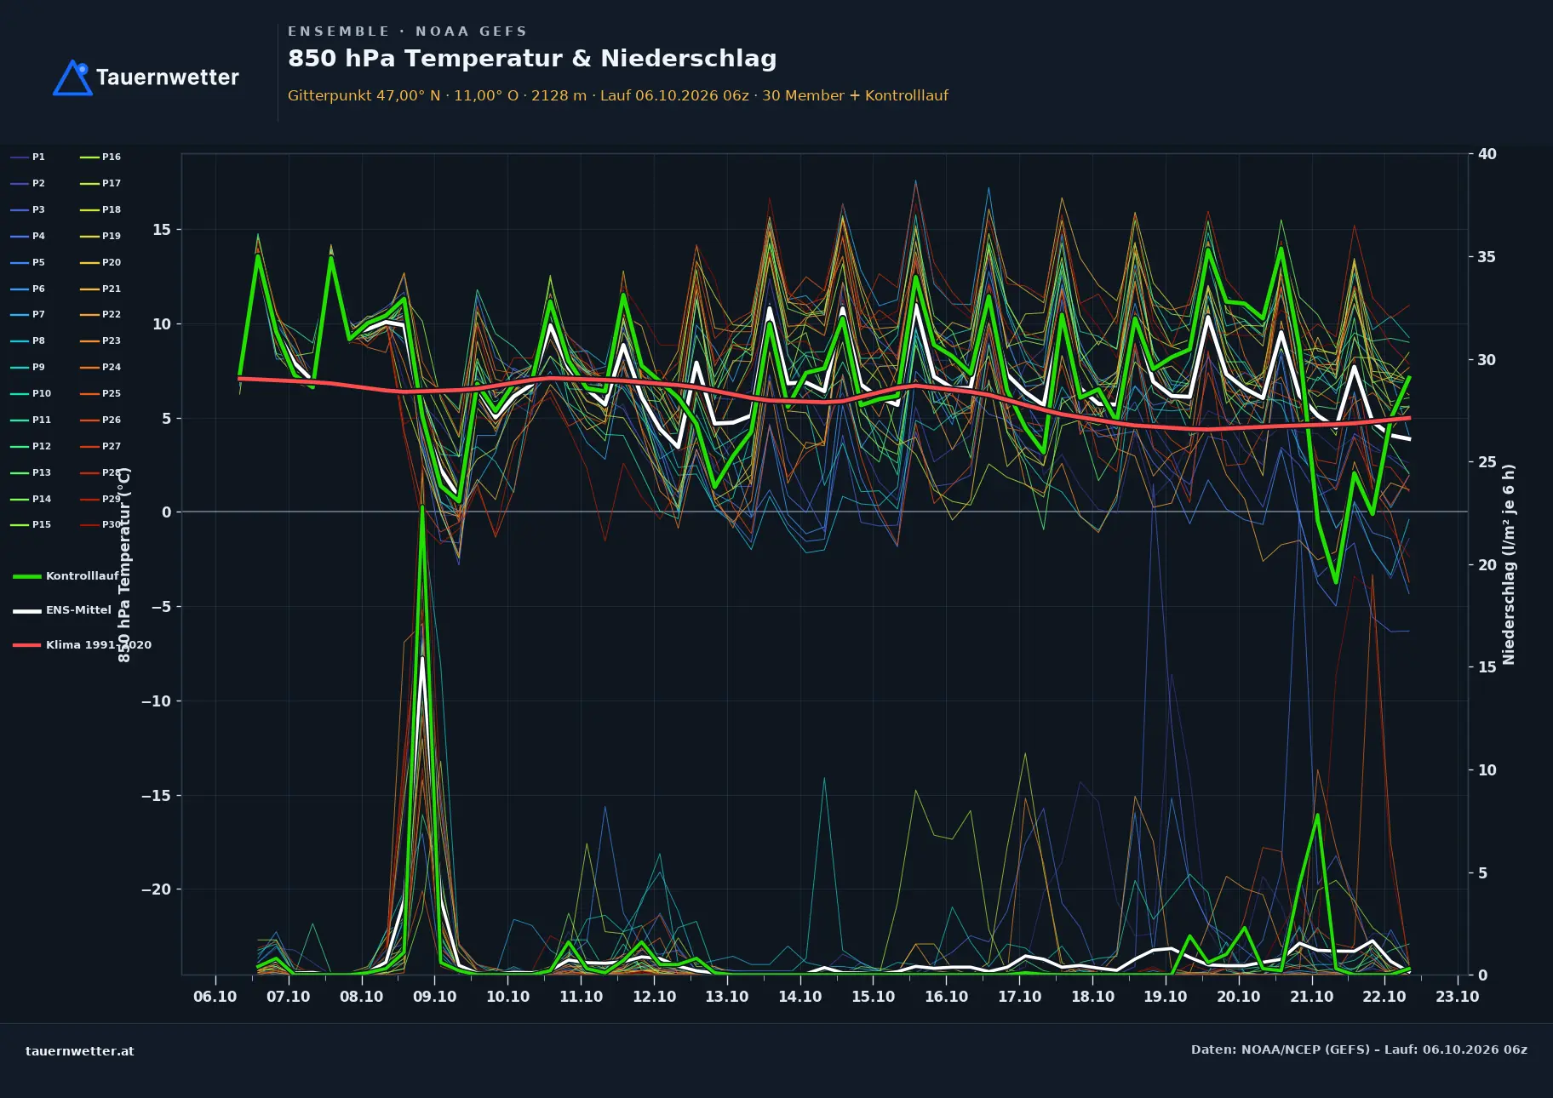Select the P3 legend entry

coord(28,210)
